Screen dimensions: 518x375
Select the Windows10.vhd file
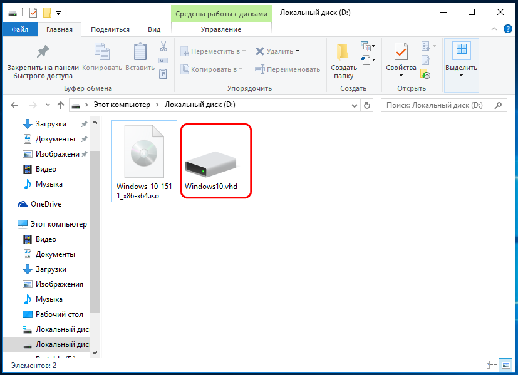click(x=211, y=161)
